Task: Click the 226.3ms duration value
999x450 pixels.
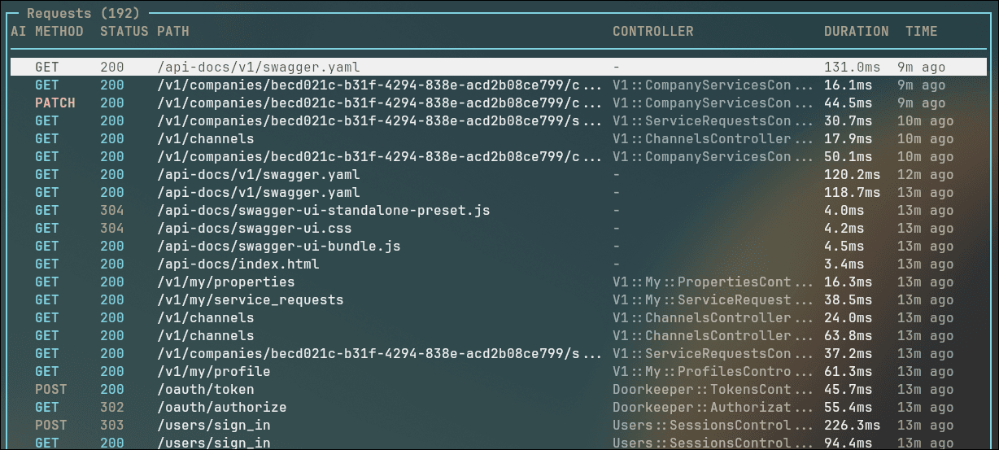Action: [x=853, y=426]
